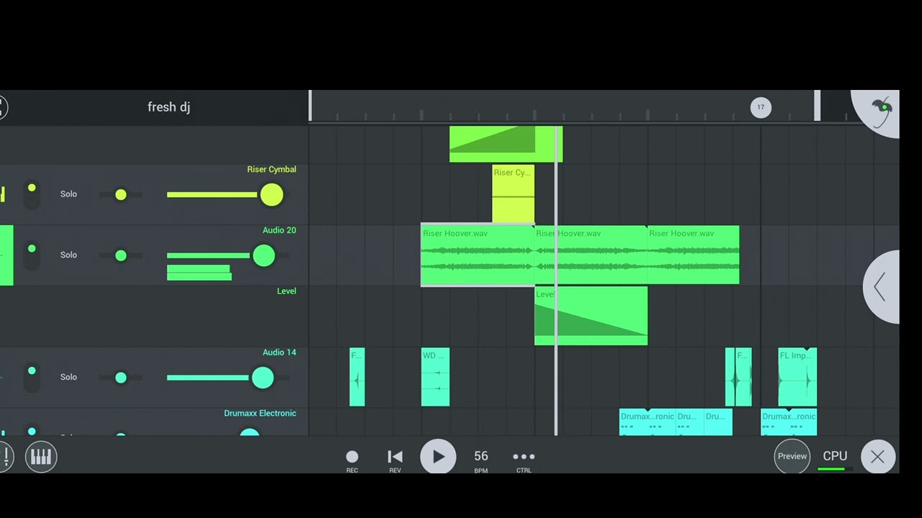Screen dimensions: 922x518
Task: Click the Preview button
Action: point(792,456)
